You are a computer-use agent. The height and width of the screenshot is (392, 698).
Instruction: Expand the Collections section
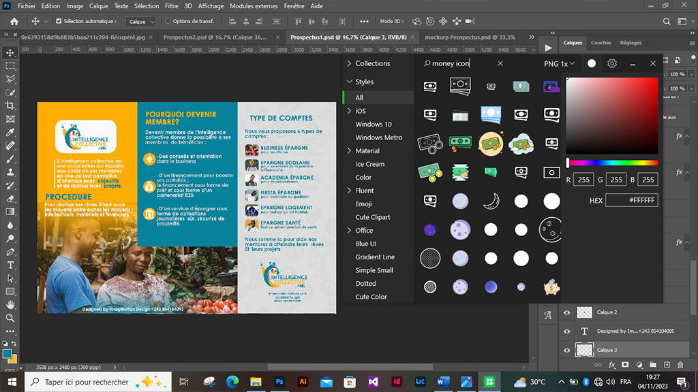pyautogui.click(x=350, y=63)
